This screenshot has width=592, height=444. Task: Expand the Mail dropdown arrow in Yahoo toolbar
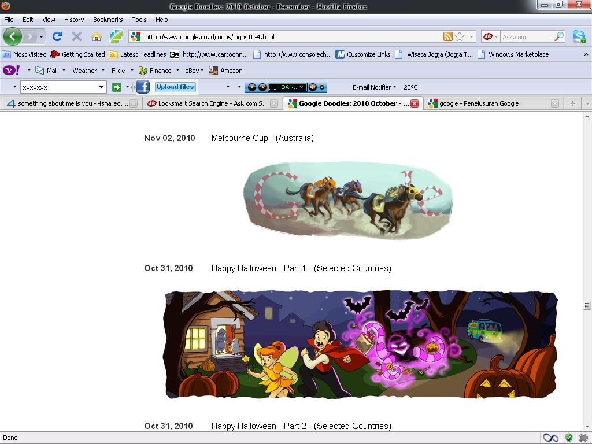click(x=64, y=70)
